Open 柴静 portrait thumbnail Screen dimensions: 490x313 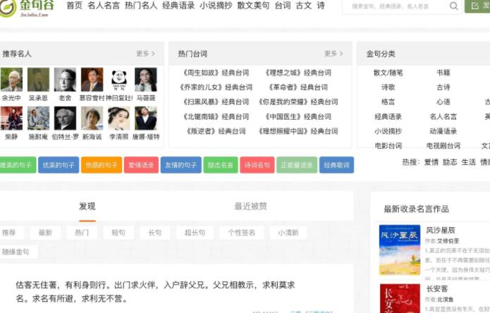[x=11, y=118]
